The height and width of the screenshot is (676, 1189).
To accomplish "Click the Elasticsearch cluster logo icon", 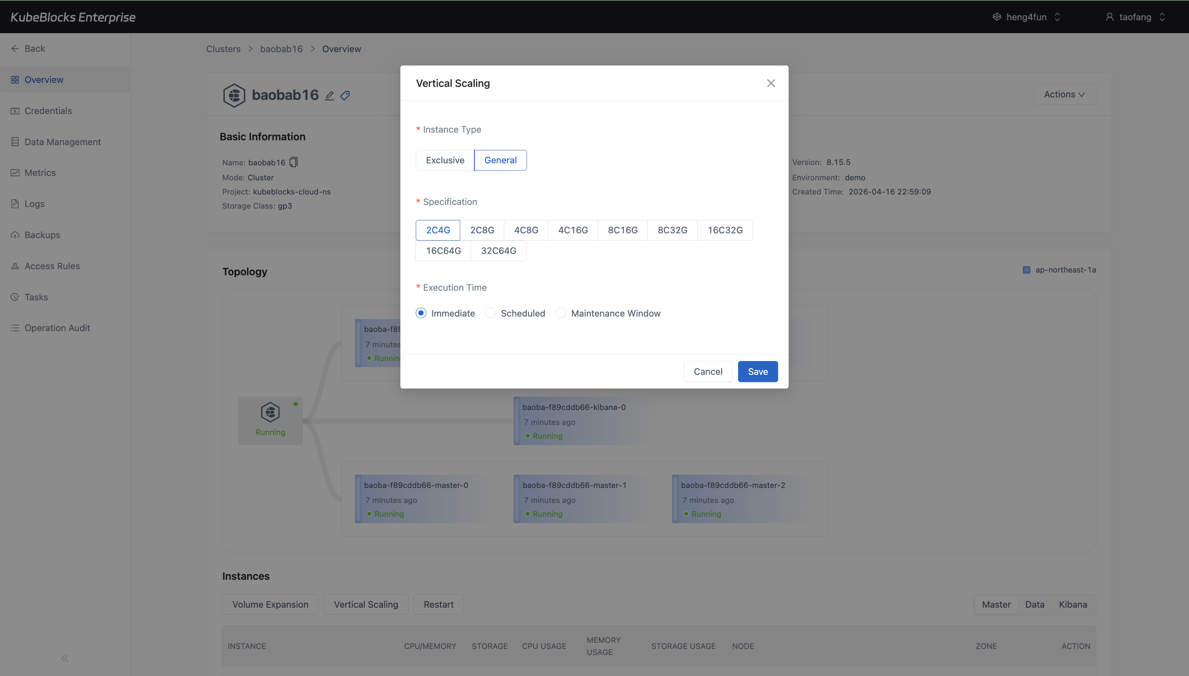I will 234,95.
